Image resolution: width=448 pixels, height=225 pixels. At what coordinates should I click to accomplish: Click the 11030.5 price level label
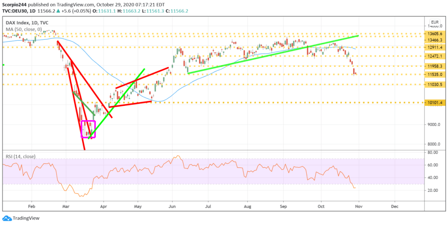point(435,84)
